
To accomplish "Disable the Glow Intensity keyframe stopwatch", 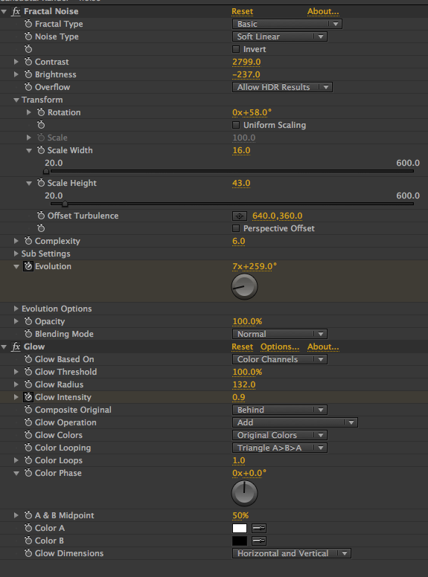I will pos(28,397).
